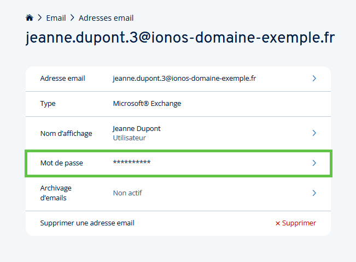The height and width of the screenshot is (262, 356).
Task: Open the Adresse email row chevron
Action: 314,79
